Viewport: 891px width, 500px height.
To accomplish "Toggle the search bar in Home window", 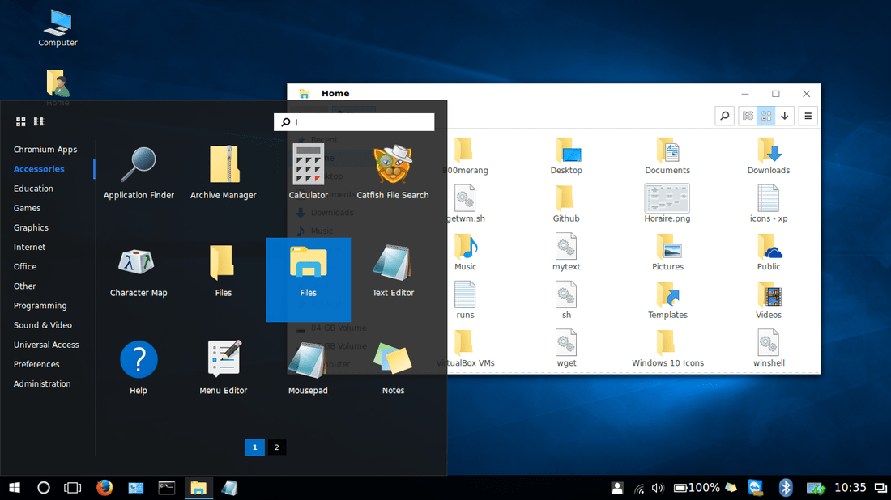I will pyautogui.click(x=723, y=116).
